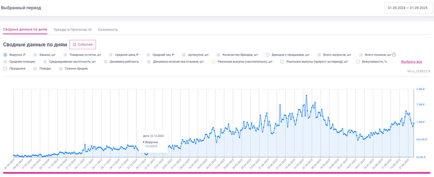434x177 pixels.
Task: Click the События button with flag icon
Action: [x=83, y=44]
